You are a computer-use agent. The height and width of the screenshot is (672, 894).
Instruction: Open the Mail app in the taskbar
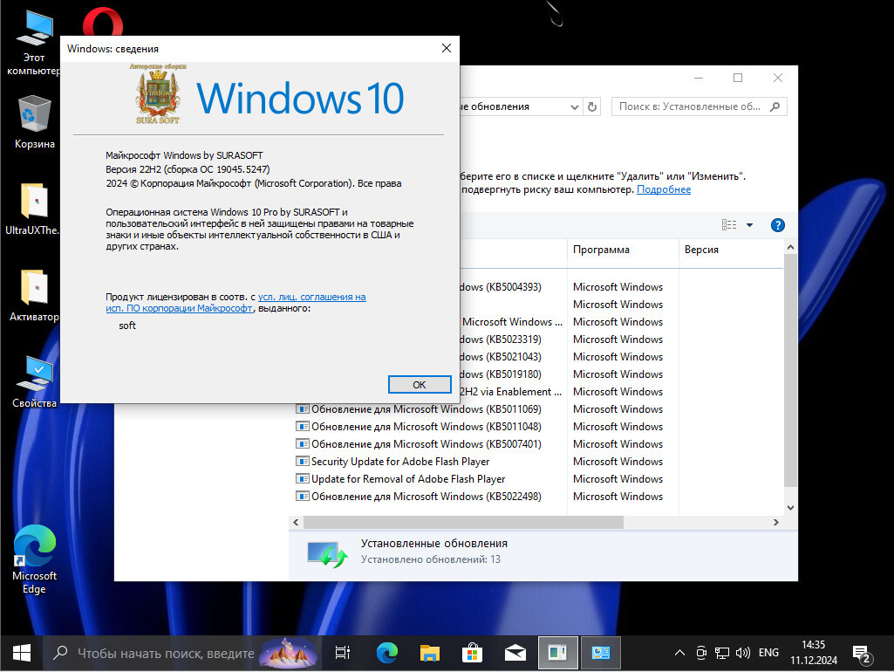pos(515,653)
